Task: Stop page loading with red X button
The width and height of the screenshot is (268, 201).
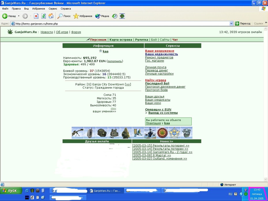Action: [36, 16]
